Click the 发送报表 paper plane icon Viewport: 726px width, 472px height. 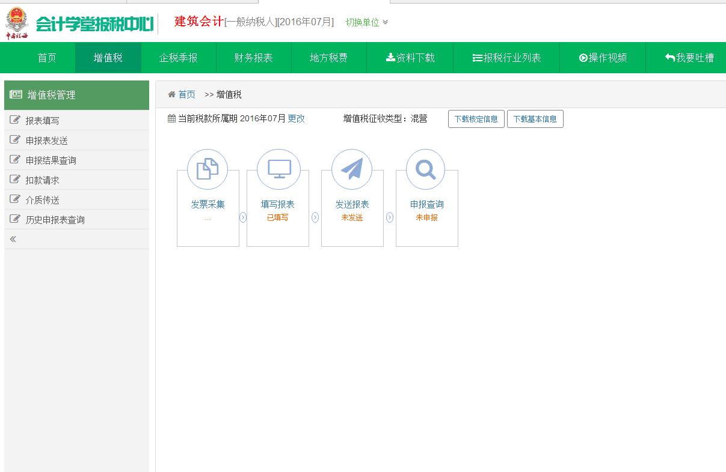(352, 169)
